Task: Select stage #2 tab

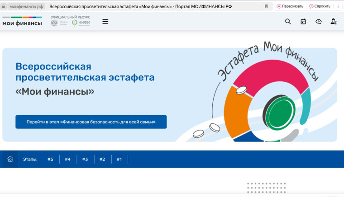Action: point(102,159)
